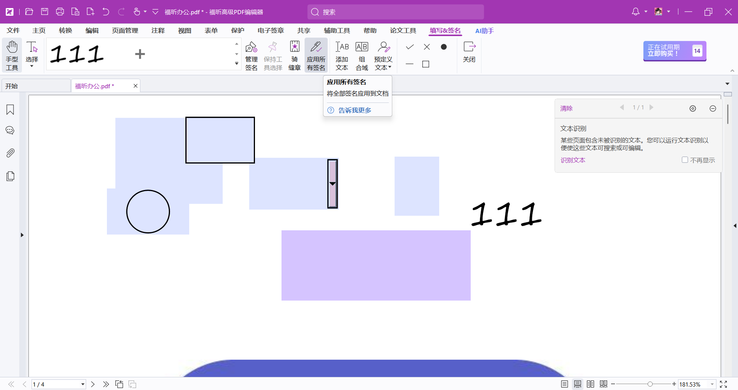This screenshot has width=738, height=390.
Task: Open the bookmark panel in left sidebar
Action: (10, 110)
